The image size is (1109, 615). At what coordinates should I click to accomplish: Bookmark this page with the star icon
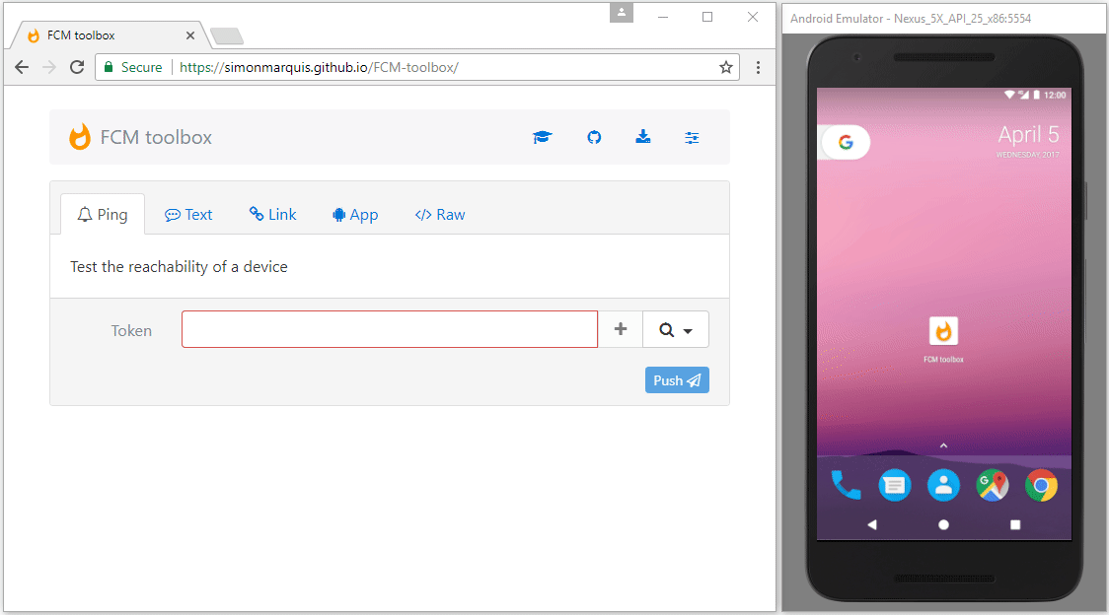click(725, 67)
